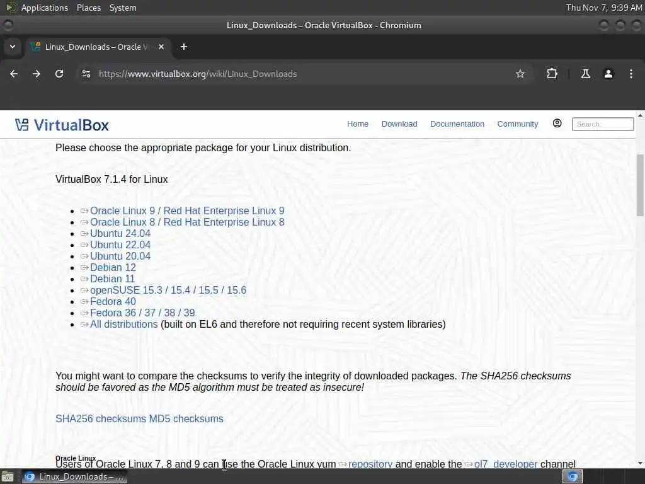The width and height of the screenshot is (645, 484).
Task: Open the VirtualBox site user account icon
Action: (557, 124)
